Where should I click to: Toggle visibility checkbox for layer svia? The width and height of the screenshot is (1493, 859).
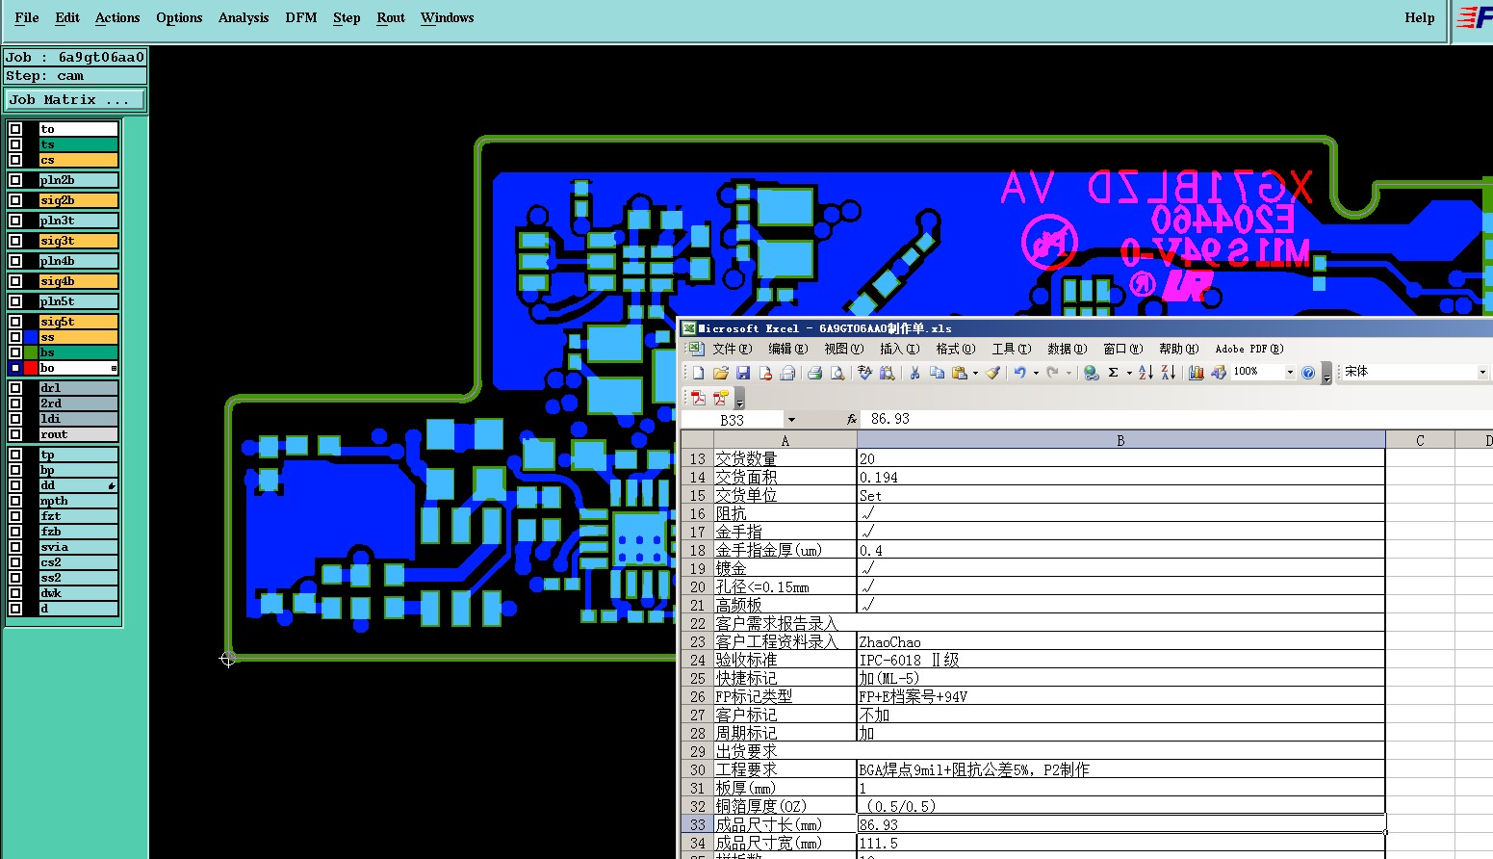coord(15,547)
